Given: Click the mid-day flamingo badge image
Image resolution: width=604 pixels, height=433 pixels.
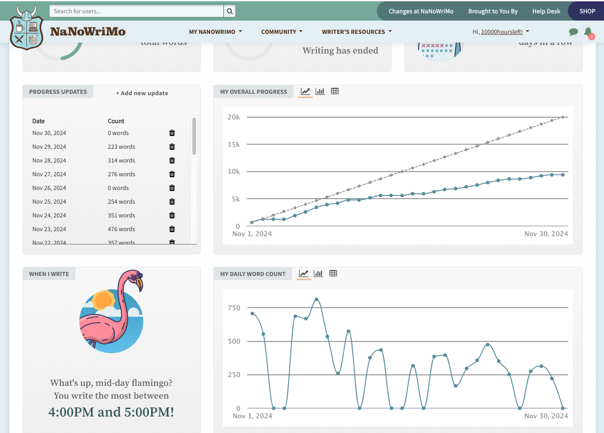Looking at the screenshot, I should pos(111,312).
